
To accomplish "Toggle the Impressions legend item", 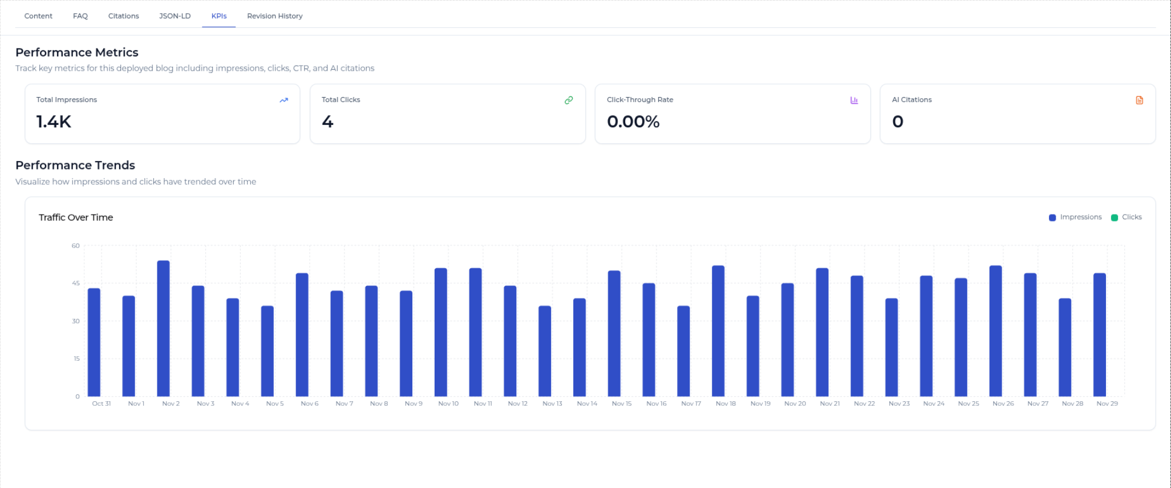I will pos(1075,217).
